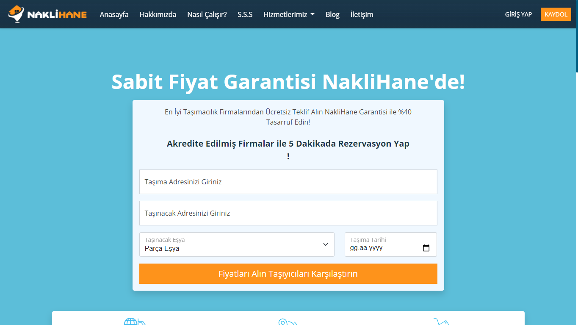Click the chevron arrow beside Parça Eşya
The height and width of the screenshot is (325, 578).
pyautogui.click(x=325, y=244)
